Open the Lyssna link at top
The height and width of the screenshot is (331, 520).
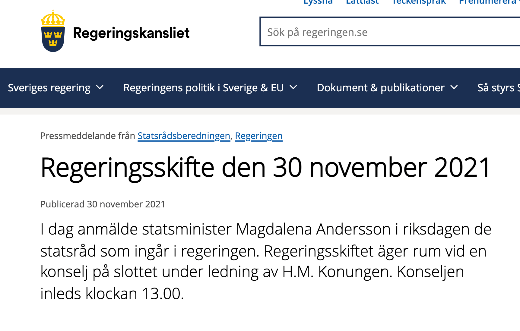pyautogui.click(x=318, y=2)
